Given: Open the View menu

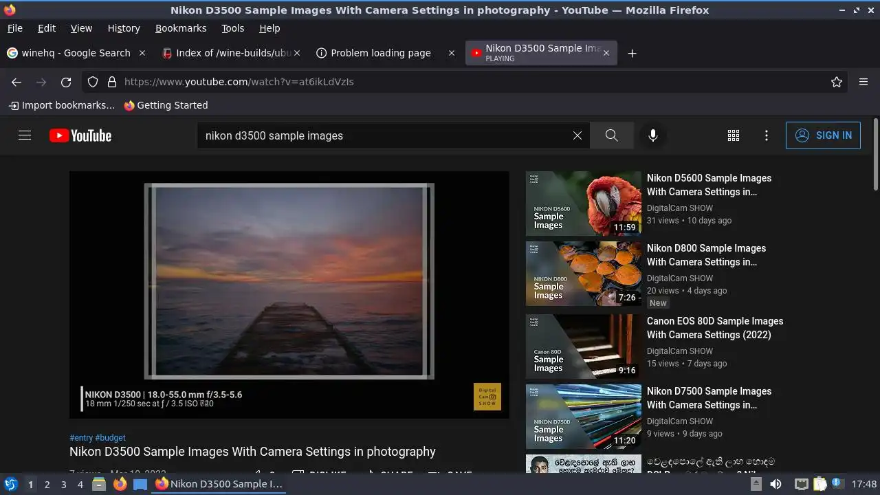Looking at the screenshot, I should click(81, 28).
